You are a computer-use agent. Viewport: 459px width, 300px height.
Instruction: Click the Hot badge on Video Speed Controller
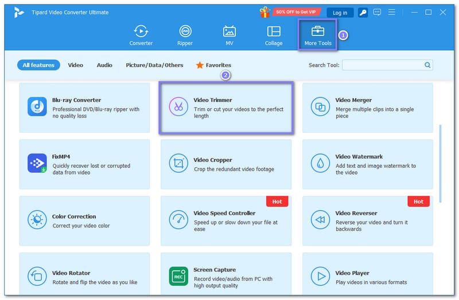[x=277, y=202]
